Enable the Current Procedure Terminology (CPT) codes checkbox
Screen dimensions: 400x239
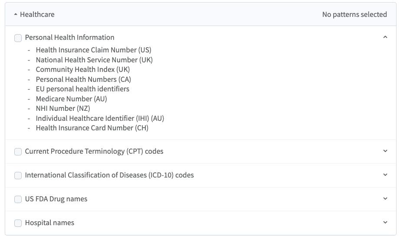coord(18,152)
